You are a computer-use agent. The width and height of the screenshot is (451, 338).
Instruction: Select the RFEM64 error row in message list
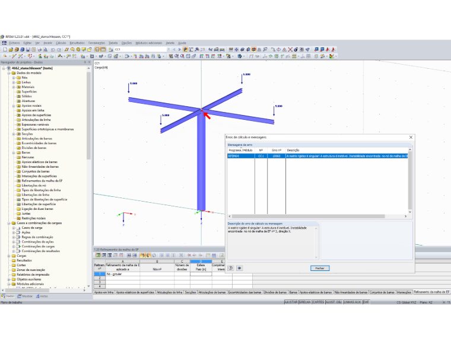point(317,156)
